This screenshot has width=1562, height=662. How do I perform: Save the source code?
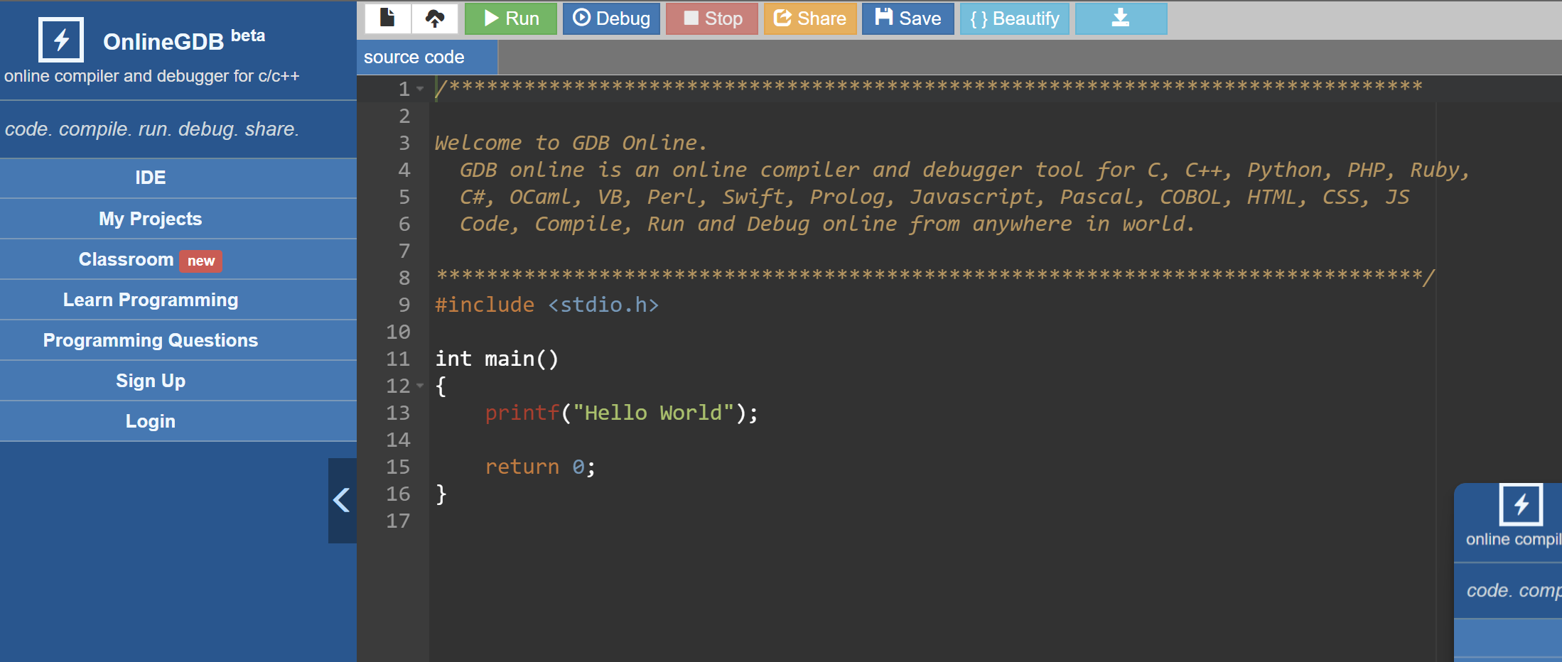click(907, 18)
